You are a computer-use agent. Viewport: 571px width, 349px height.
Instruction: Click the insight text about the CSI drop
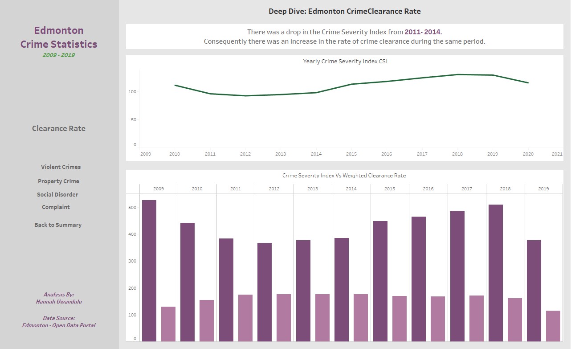point(344,37)
